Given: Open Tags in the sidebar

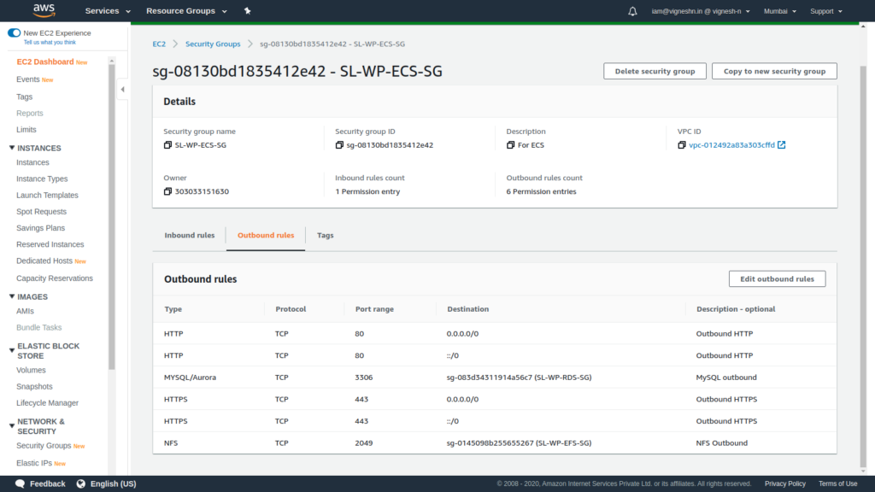Looking at the screenshot, I should (x=25, y=97).
